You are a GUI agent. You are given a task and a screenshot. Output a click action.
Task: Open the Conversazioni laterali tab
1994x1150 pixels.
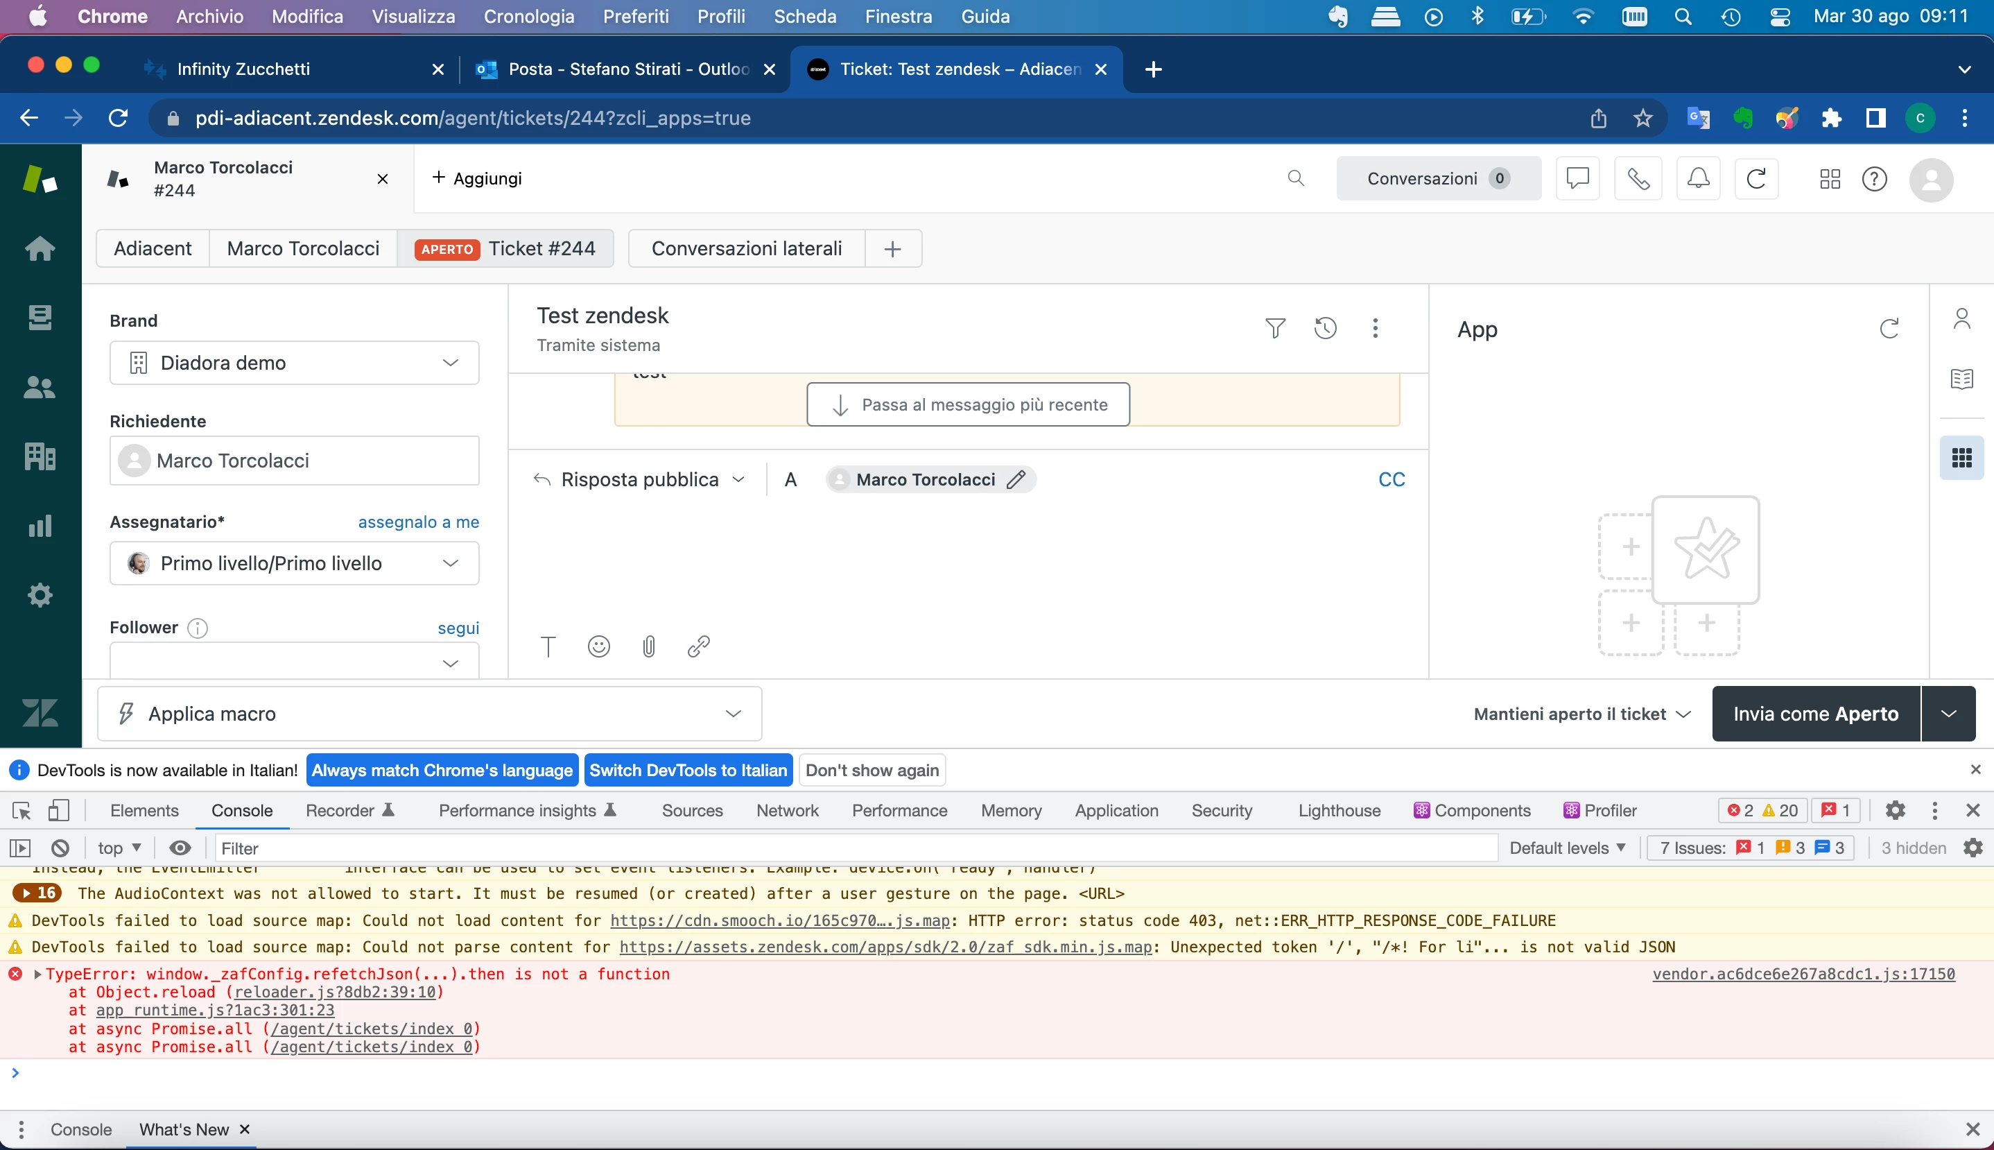pos(746,249)
